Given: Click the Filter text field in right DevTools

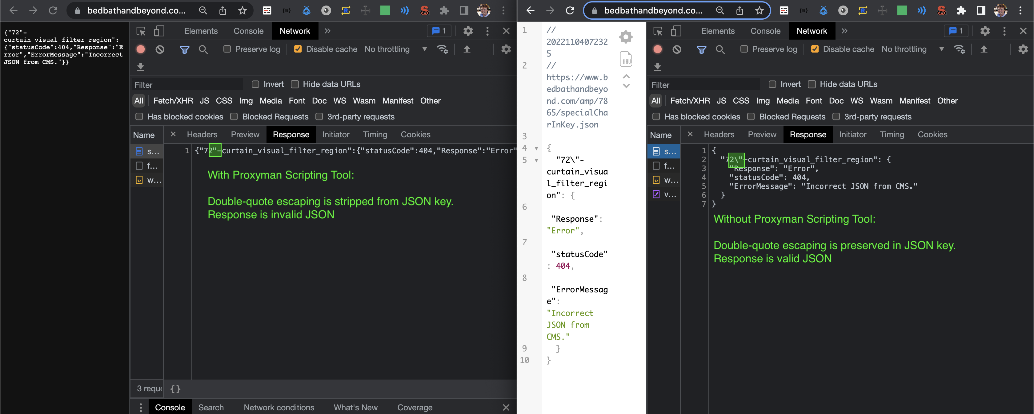Looking at the screenshot, I should point(704,85).
